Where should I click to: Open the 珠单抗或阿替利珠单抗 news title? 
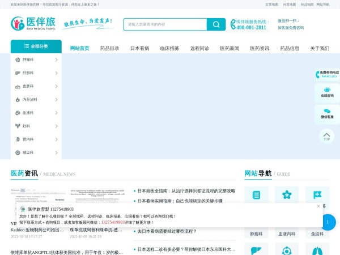[x=96, y=230]
